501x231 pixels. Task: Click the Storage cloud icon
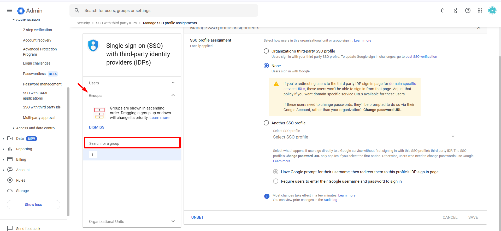click(x=10, y=190)
